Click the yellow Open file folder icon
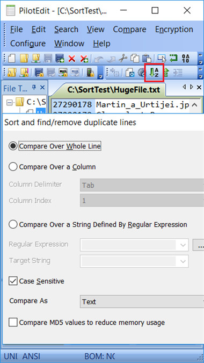This screenshot has width=204, height=363. (x=24, y=59)
